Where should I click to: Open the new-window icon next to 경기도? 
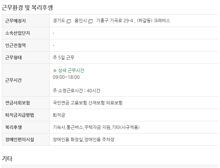[x=69, y=21]
